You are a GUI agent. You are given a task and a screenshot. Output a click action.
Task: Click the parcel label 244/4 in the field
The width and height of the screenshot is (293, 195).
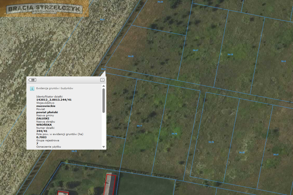(x=102, y=19)
